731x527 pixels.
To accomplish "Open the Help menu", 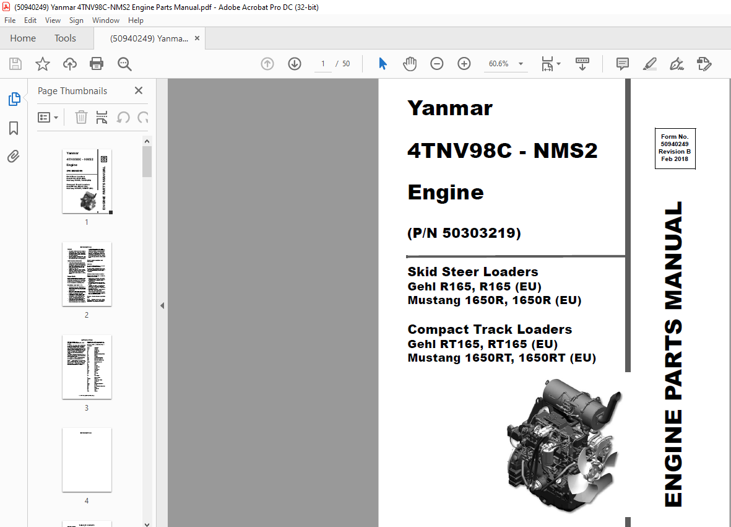I will (x=136, y=20).
